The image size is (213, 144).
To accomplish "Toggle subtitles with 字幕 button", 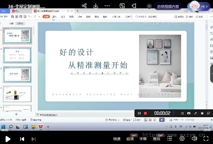I will 143,139.
